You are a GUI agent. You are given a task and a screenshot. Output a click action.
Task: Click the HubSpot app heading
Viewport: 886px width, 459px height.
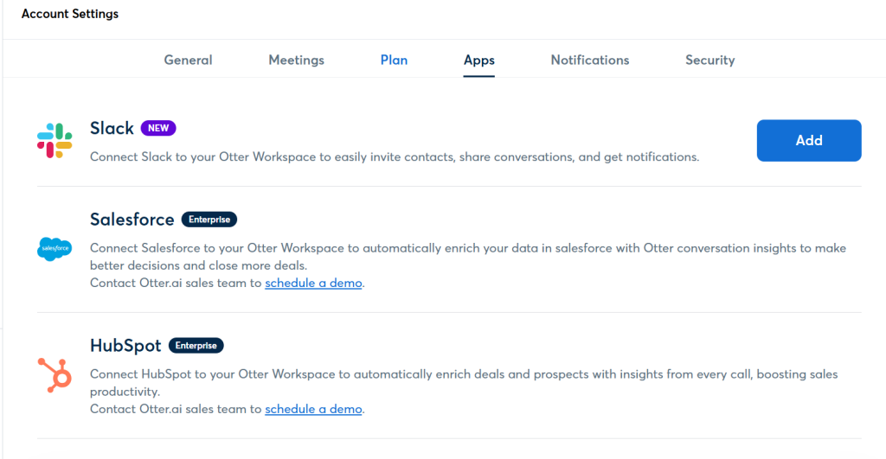[x=125, y=346]
